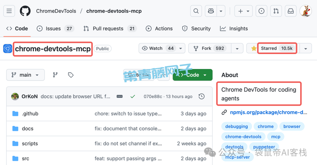View branches icon next to main
This screenshot has height=165, width=317.
pos(55,75)
